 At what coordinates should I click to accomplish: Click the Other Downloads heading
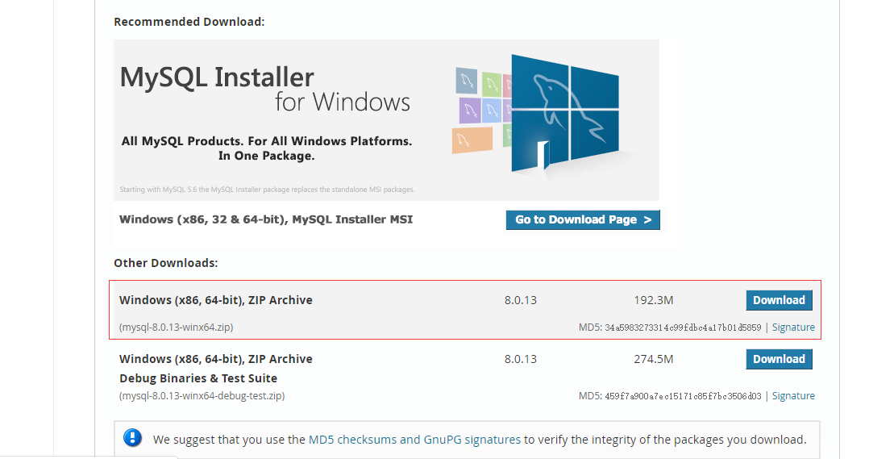[166, 263]
